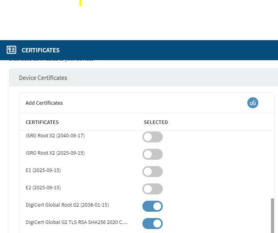Screen dimensions: 278x233
Task: Click the truncated DigiCert Global G2 TLS name
Action: (x=76, y=222)
